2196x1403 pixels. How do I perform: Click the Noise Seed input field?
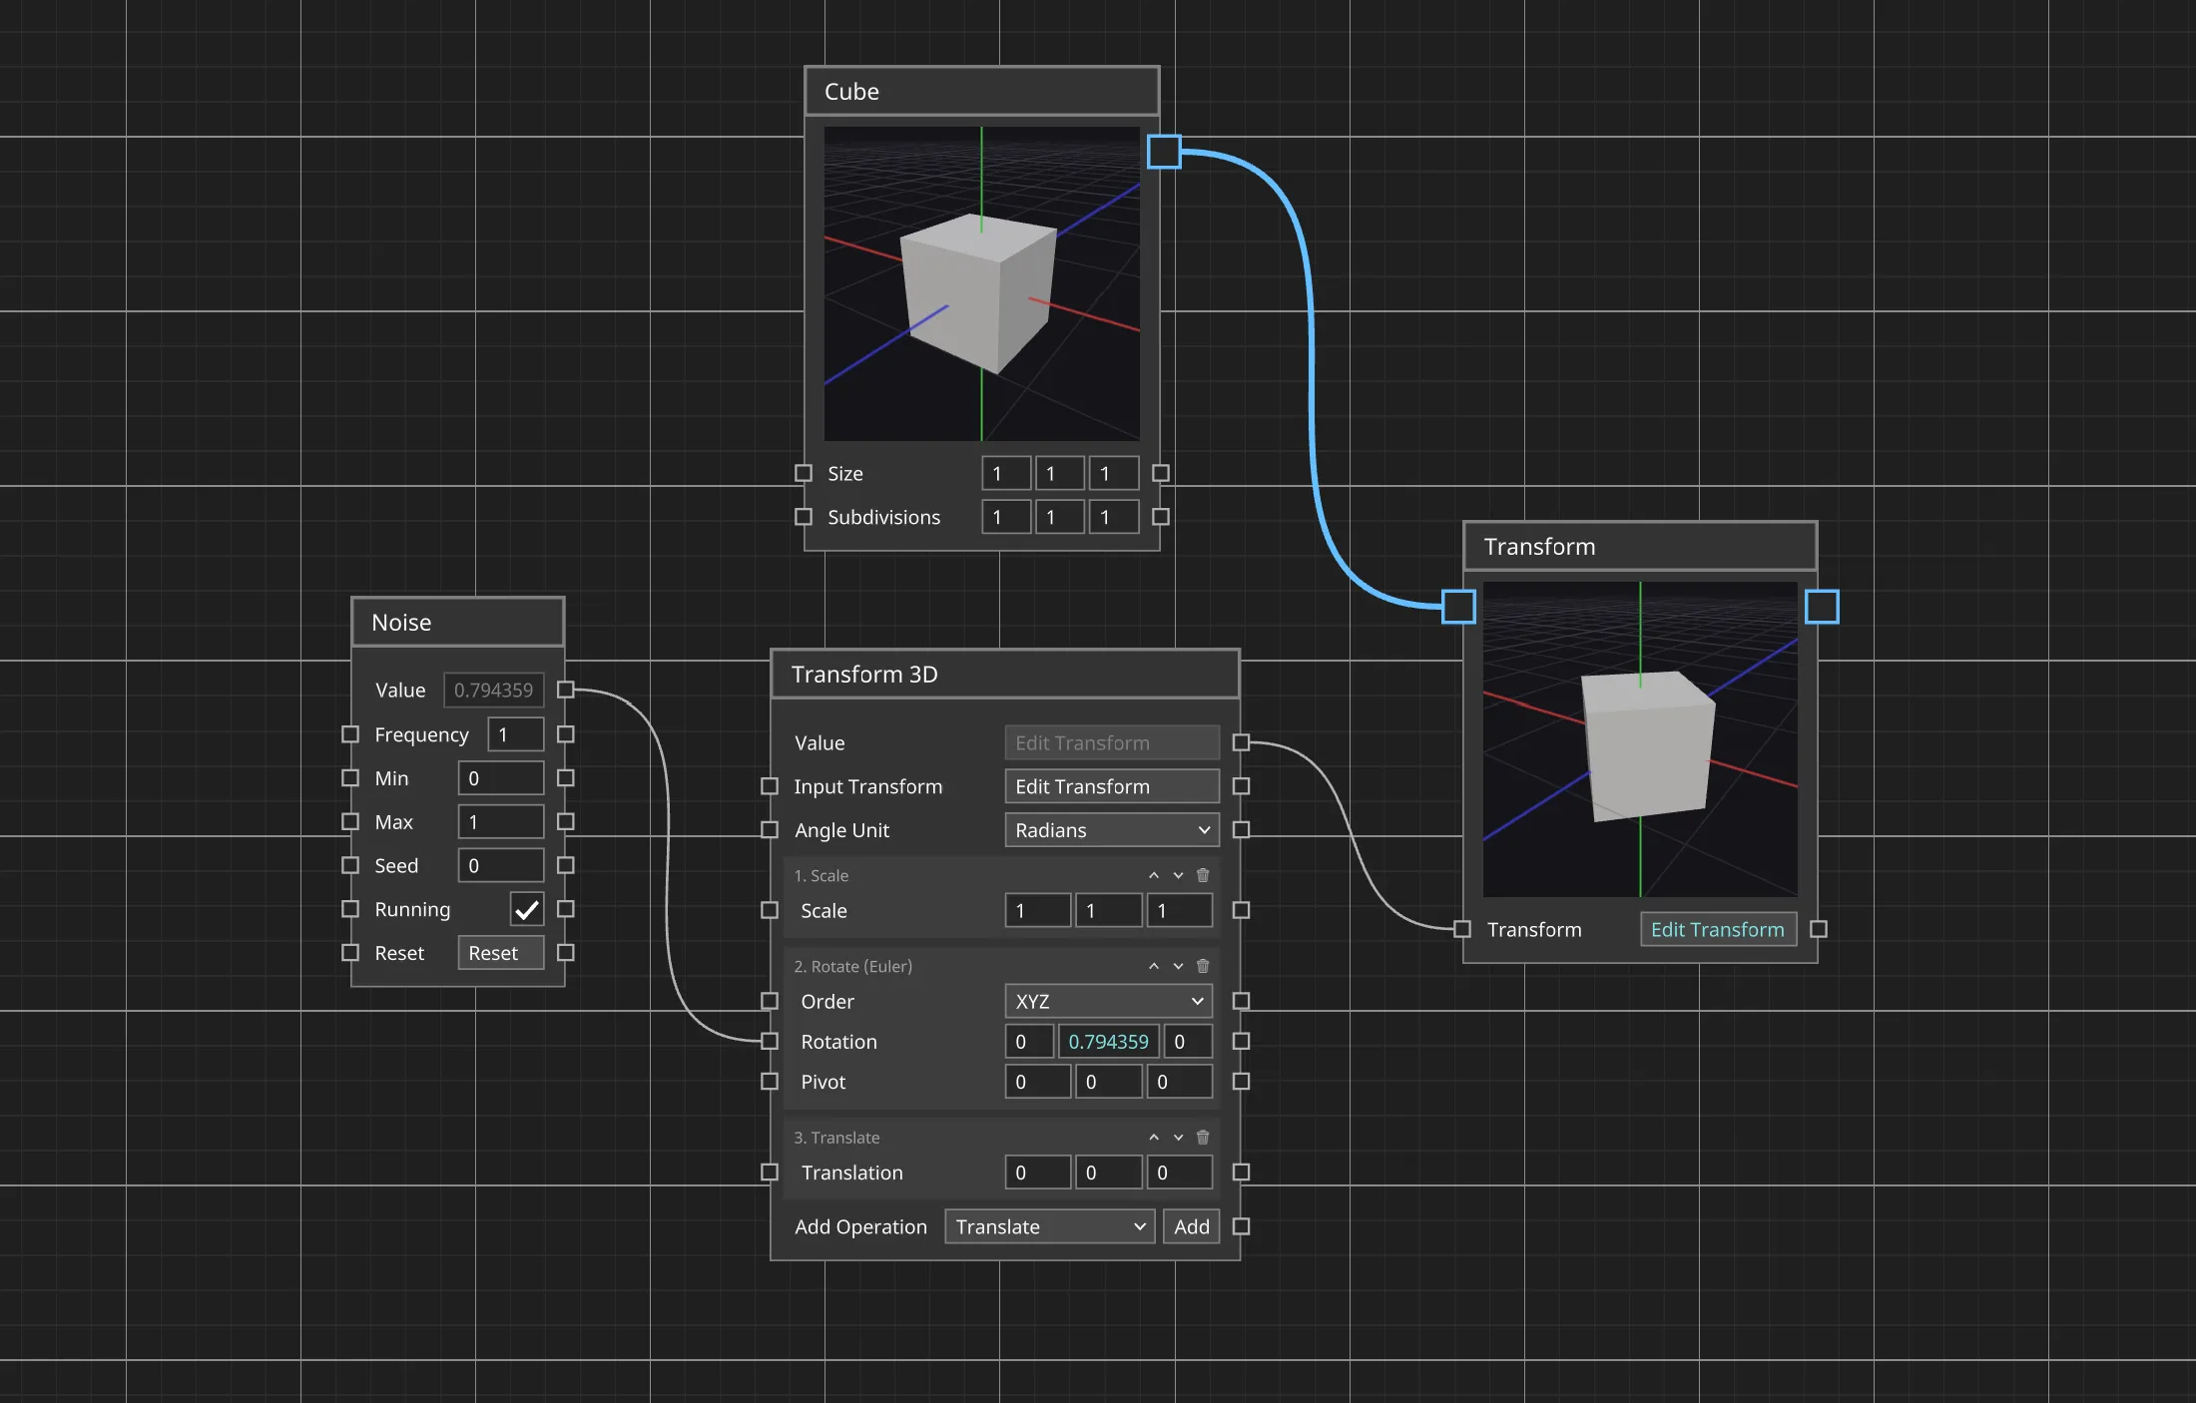[501, 865]
